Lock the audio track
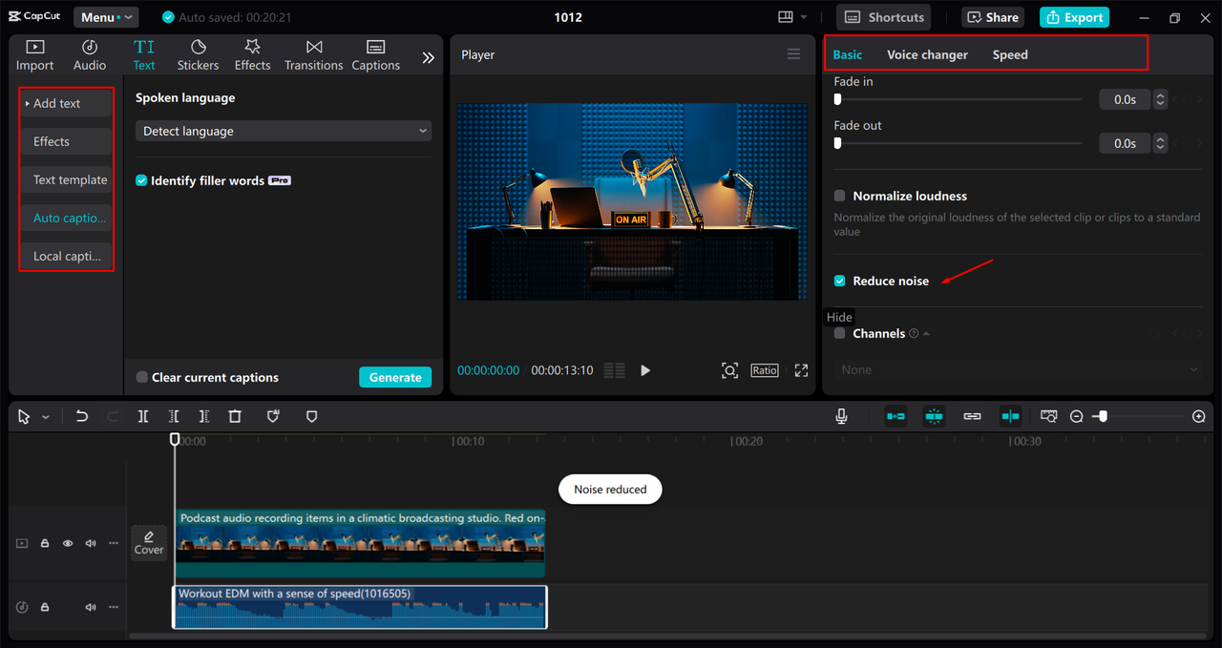The width and height of the screenshot is (1222, 648). click(x=45, y=607)
